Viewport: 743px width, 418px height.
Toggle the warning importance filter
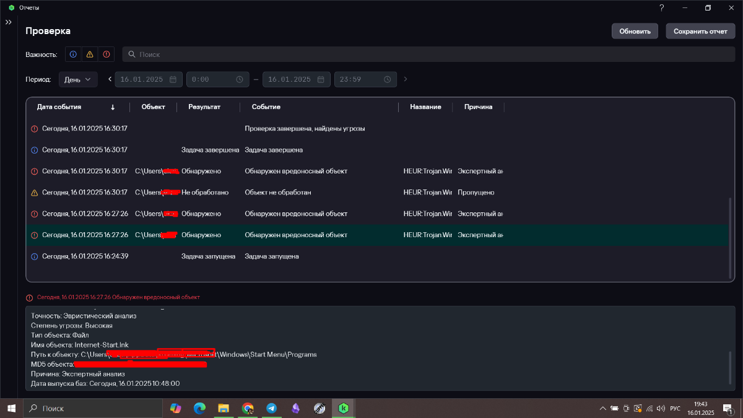click(90, 54)
